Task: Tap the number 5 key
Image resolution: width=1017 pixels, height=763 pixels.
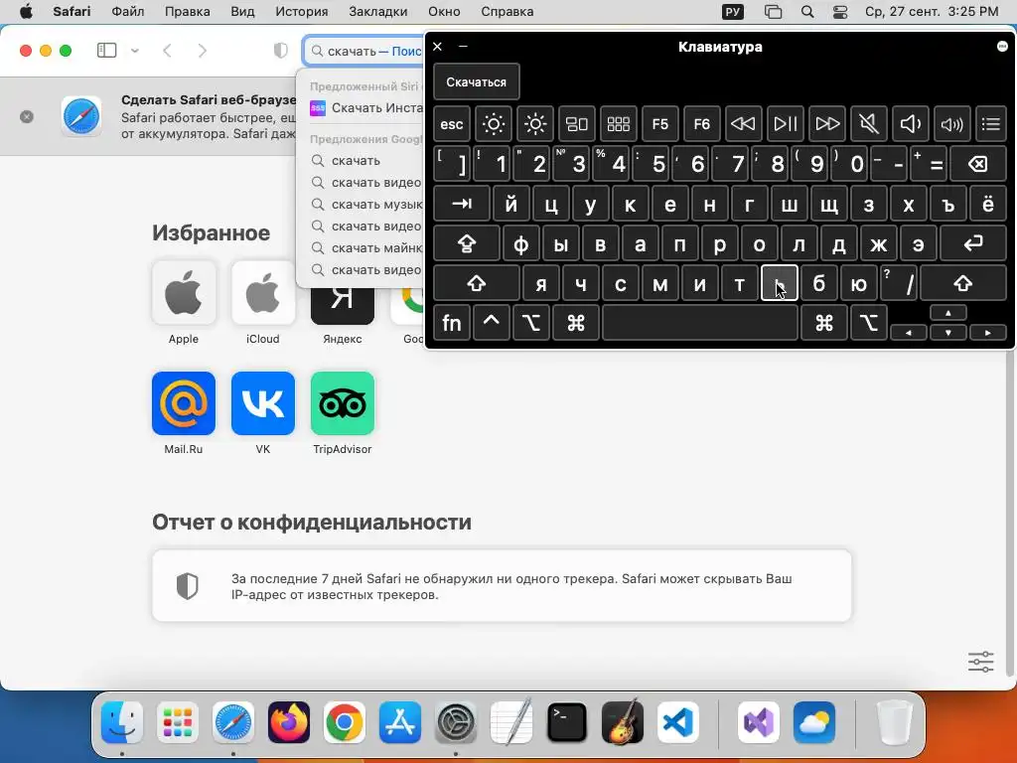Action: [x=652, y=164]
